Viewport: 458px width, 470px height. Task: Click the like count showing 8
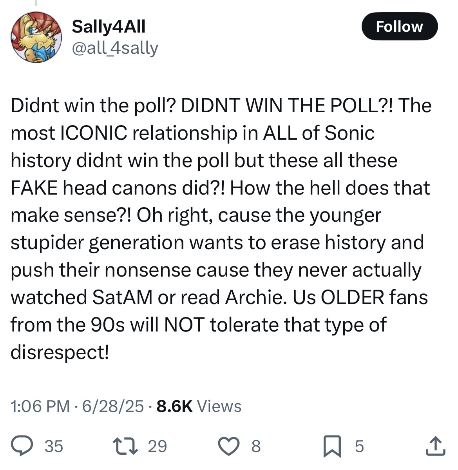(256, 446)
